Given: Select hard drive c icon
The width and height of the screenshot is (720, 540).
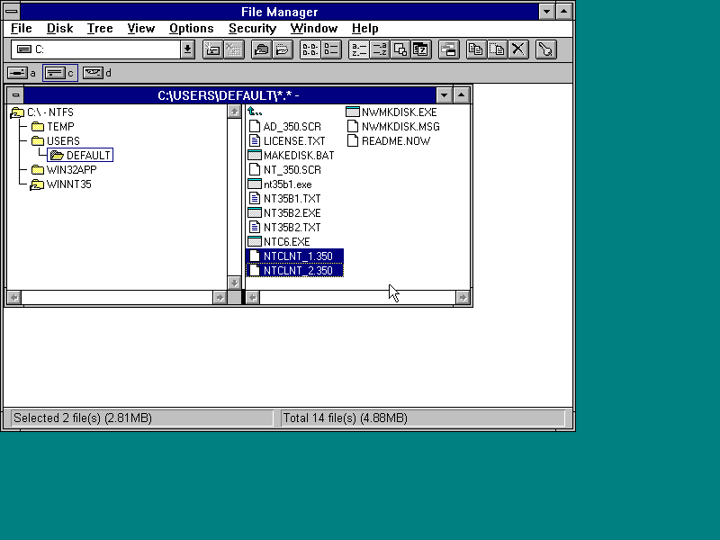Looking at the screenshot, I should click(55, 73).
